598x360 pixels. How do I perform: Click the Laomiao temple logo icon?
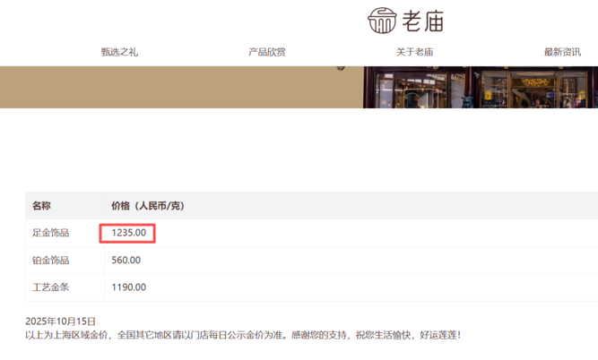(x=382, y=20)
